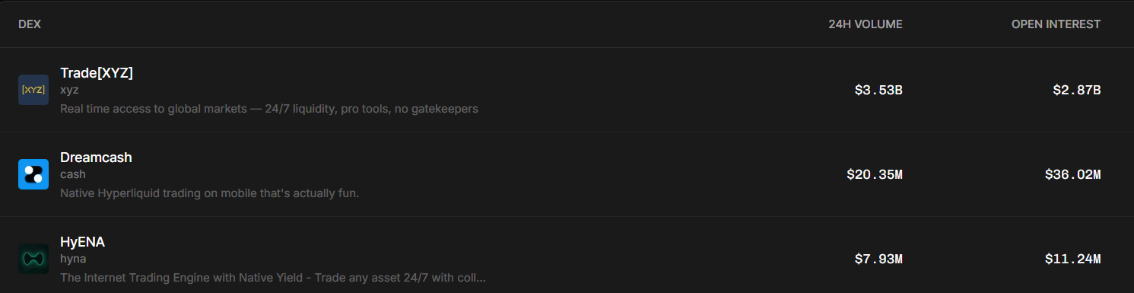Click the HyENA truncated description text
This screenshot has height=293, width=1134.
coord(273,278)
